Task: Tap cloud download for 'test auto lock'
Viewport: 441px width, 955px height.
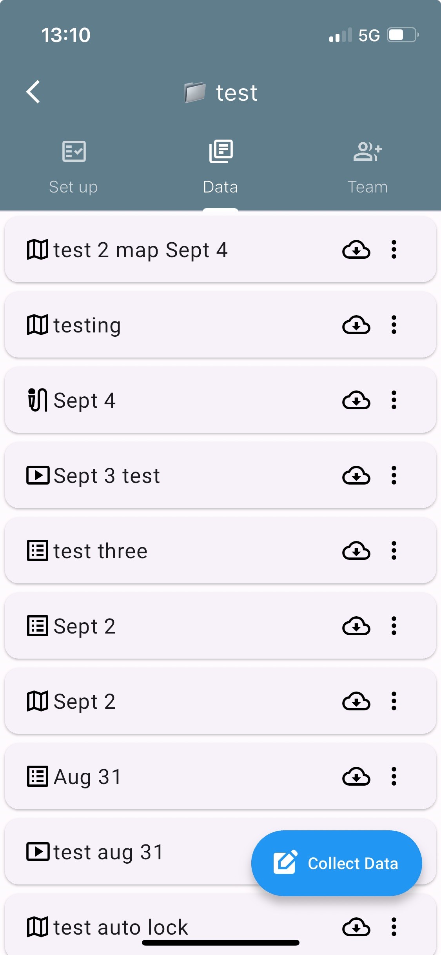Action: [x=356, y=927]
